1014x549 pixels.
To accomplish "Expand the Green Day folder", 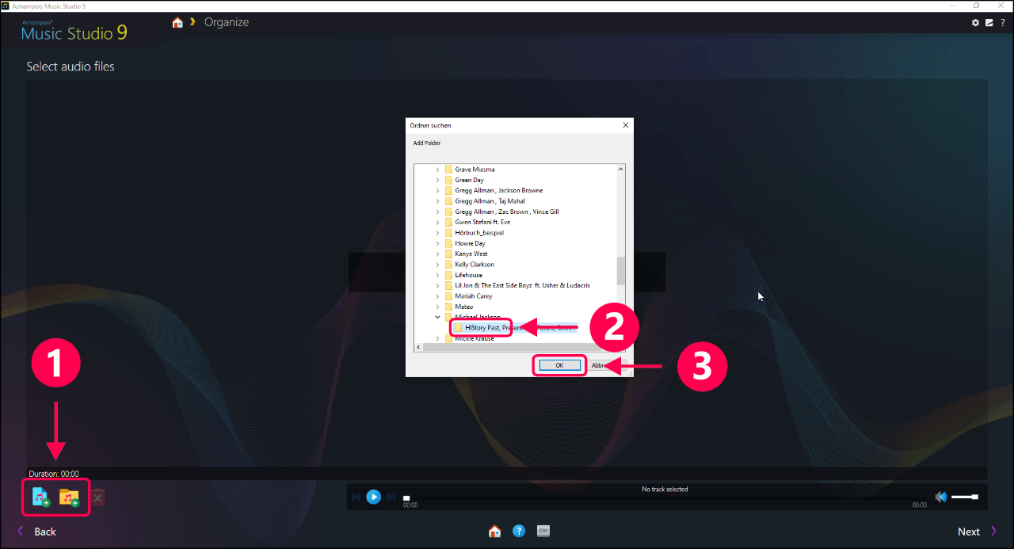I will pos(437,180).
